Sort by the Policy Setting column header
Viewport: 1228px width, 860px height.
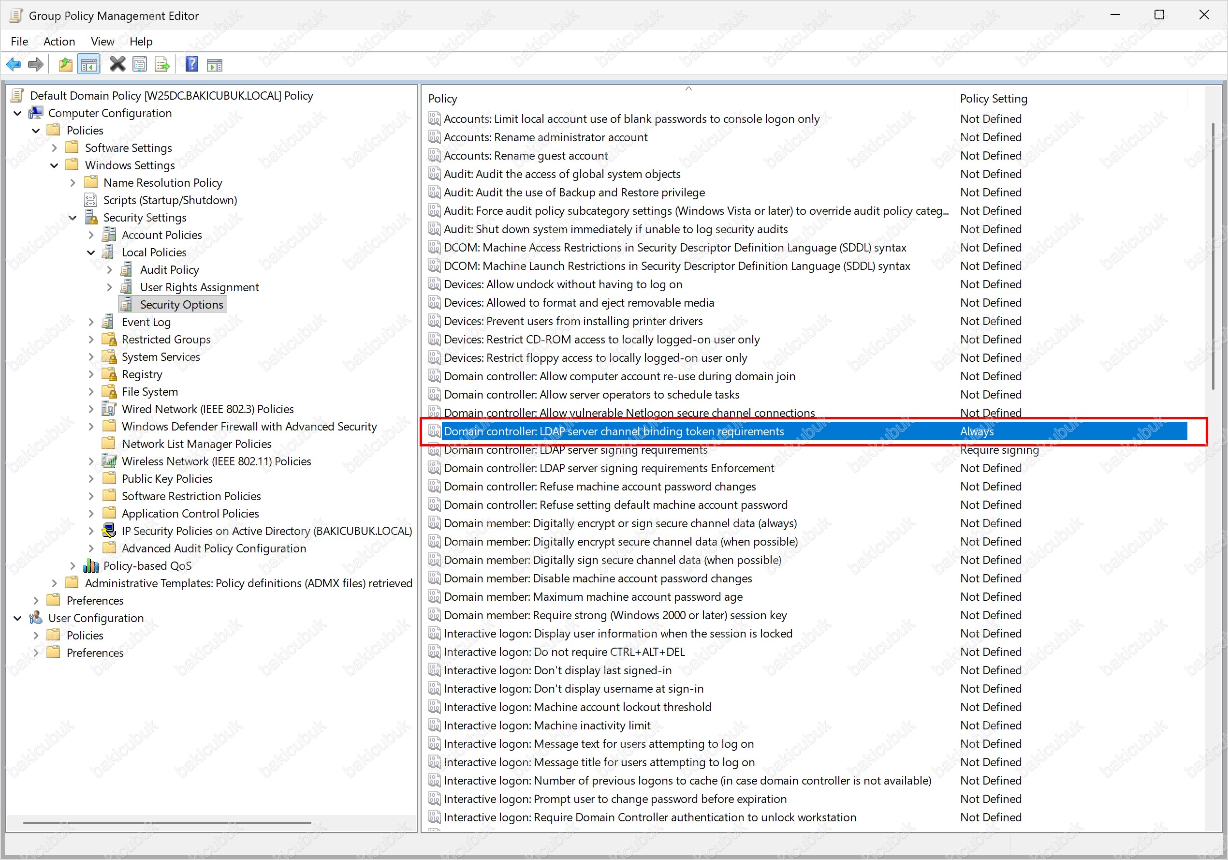click(1070, 99)
